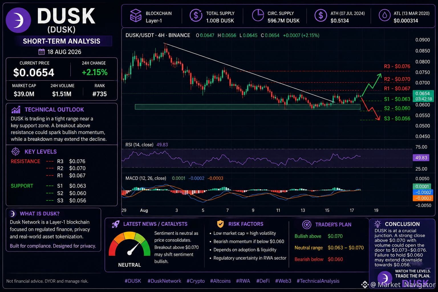The width and height of the screenshot is (438, 292).
Task: Click the Technical Outlook chart icon
Action: (16, 109)
